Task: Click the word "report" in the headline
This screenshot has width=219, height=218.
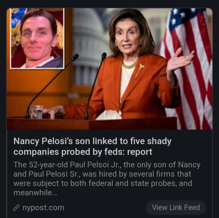Action: coord(140,152)
